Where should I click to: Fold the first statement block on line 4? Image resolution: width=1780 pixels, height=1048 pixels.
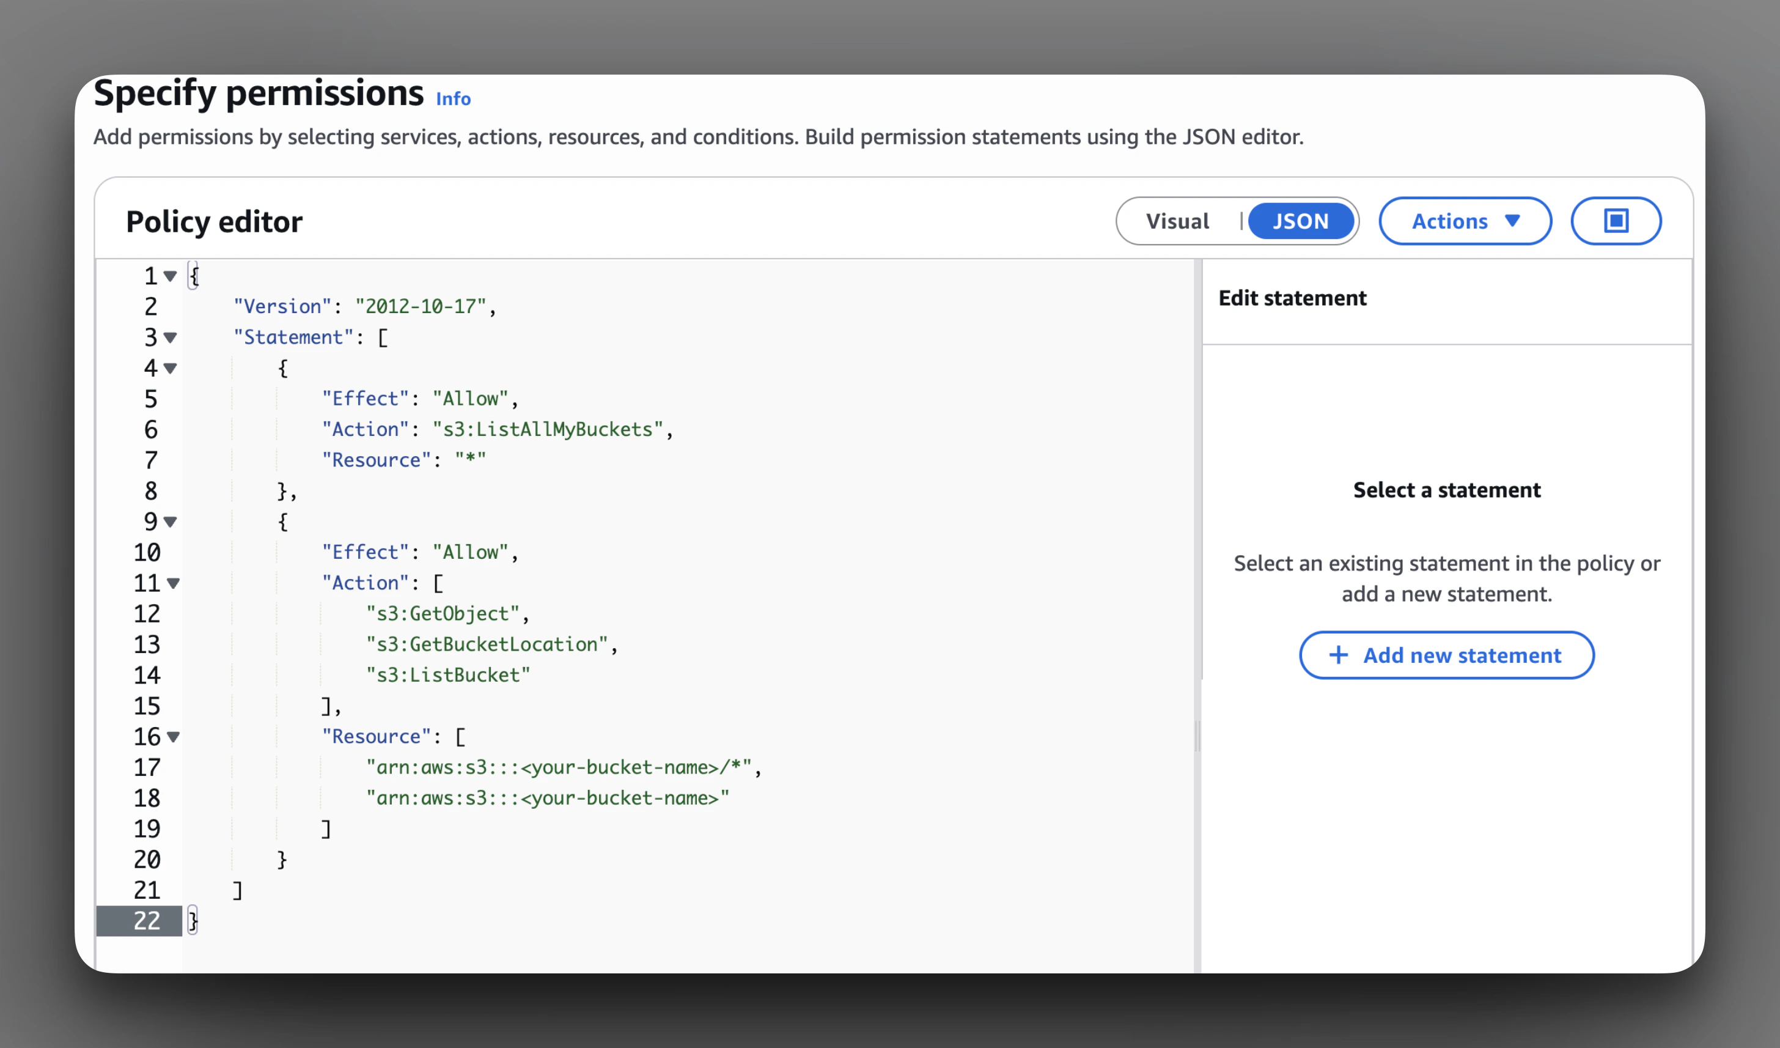170,368
